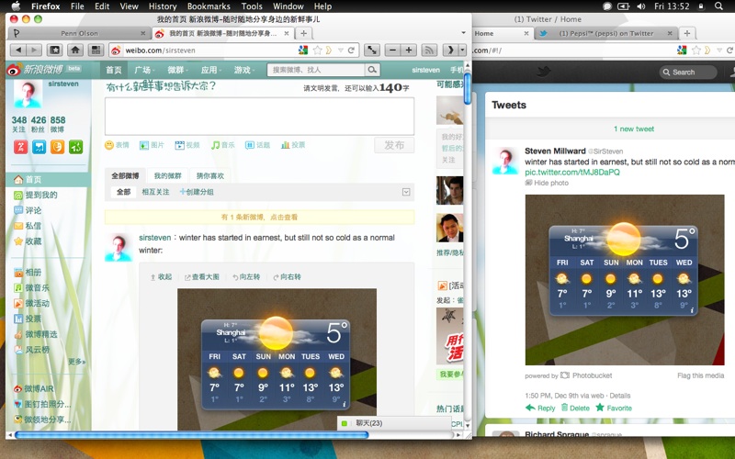
Task: Zoom out with the minus button
Action: pos(393,50)
